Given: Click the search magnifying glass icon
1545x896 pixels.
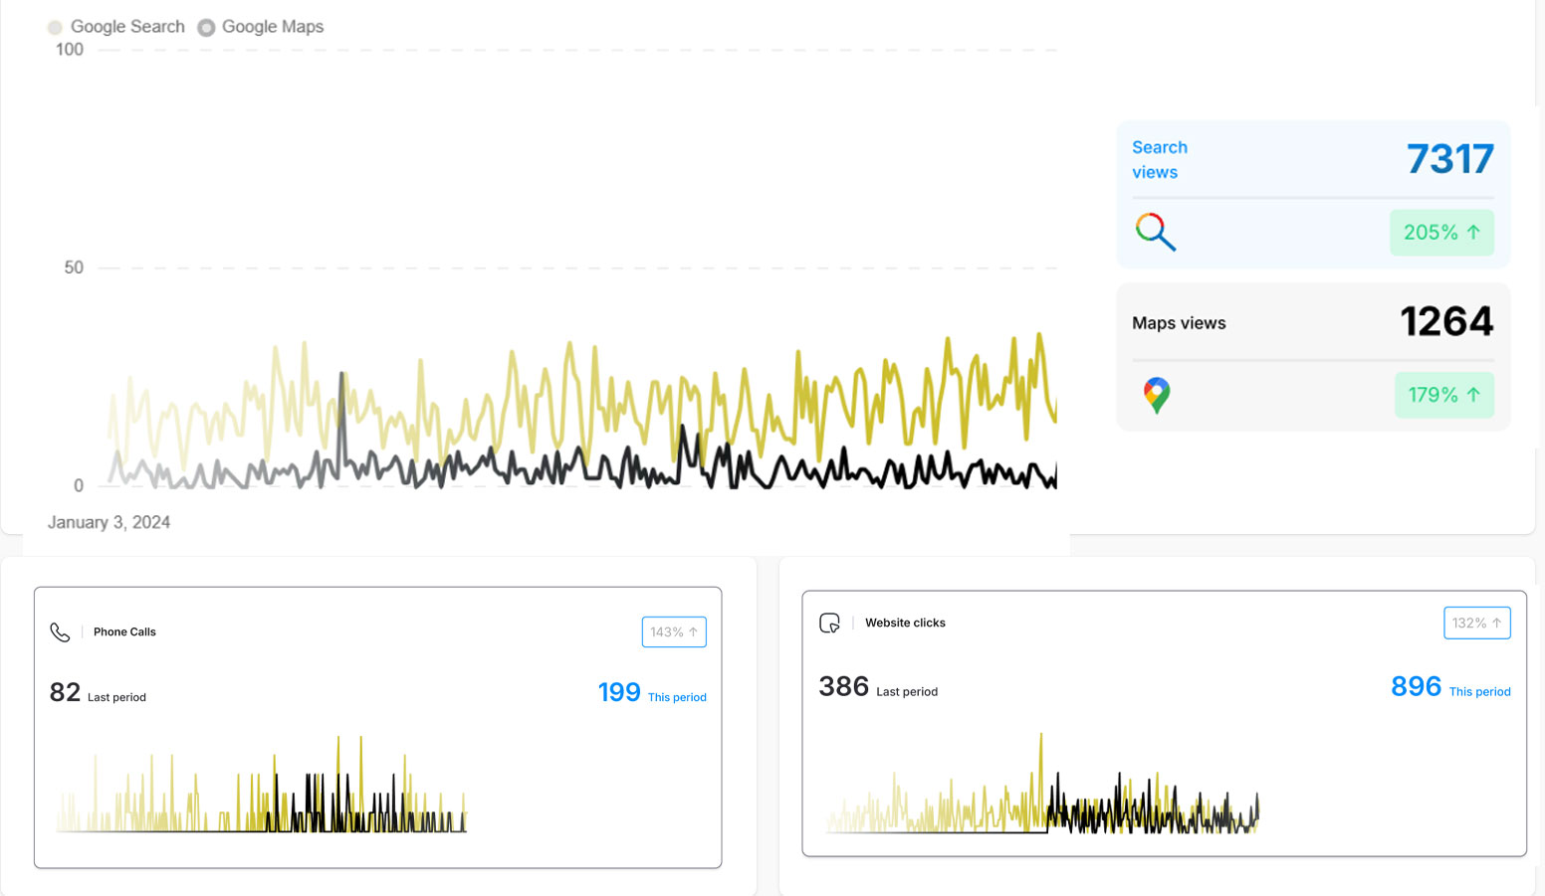Looking at the screenshot, I should pyautogui.click(x=1156, y=232).
